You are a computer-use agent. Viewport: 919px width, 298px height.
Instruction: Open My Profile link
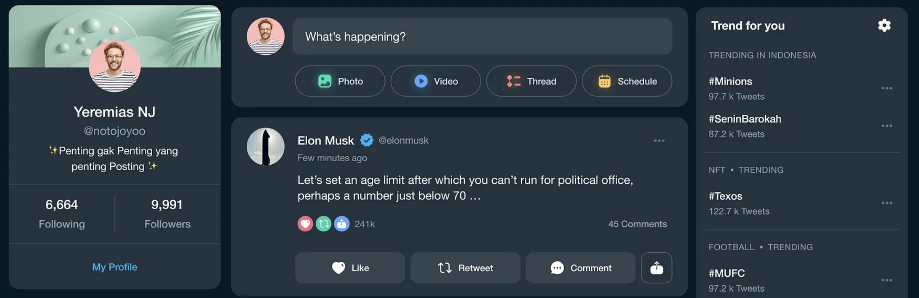(115, 267)
